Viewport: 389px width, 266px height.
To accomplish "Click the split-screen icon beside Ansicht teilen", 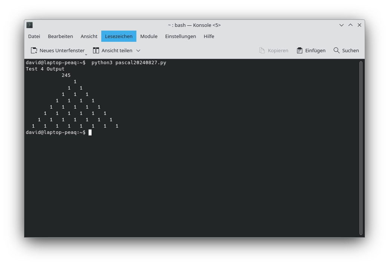I will click(95, 50).
